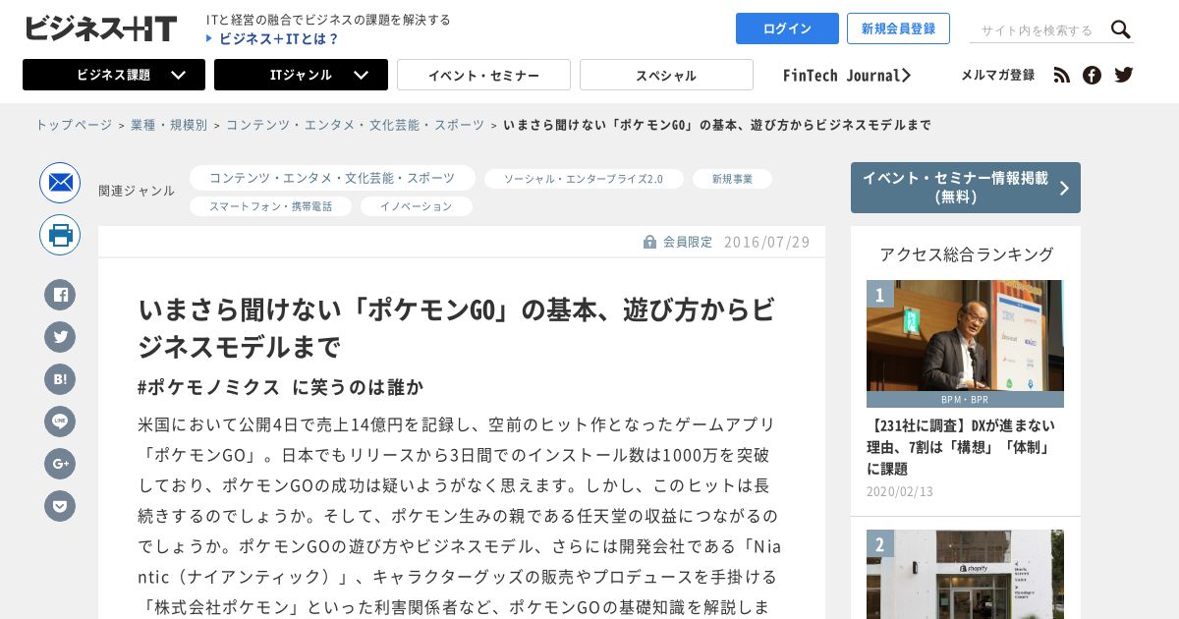The width and height of the screenshot is (1179, 619).
Task: Click メルマガ登録 in navigation
Action: point(997,75)
